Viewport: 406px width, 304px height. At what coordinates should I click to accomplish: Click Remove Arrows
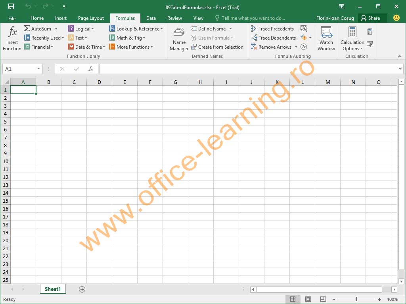271,47
